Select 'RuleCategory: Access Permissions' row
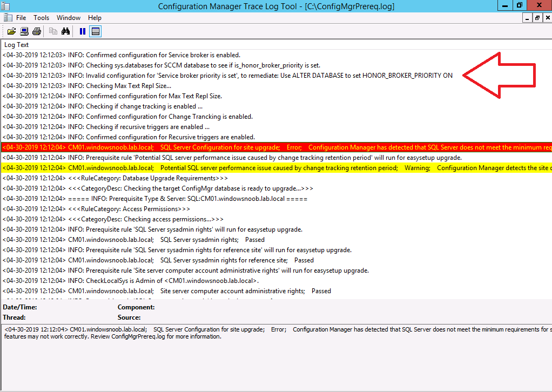The height and width of the screenshot is (392, 552). (277, 208)
